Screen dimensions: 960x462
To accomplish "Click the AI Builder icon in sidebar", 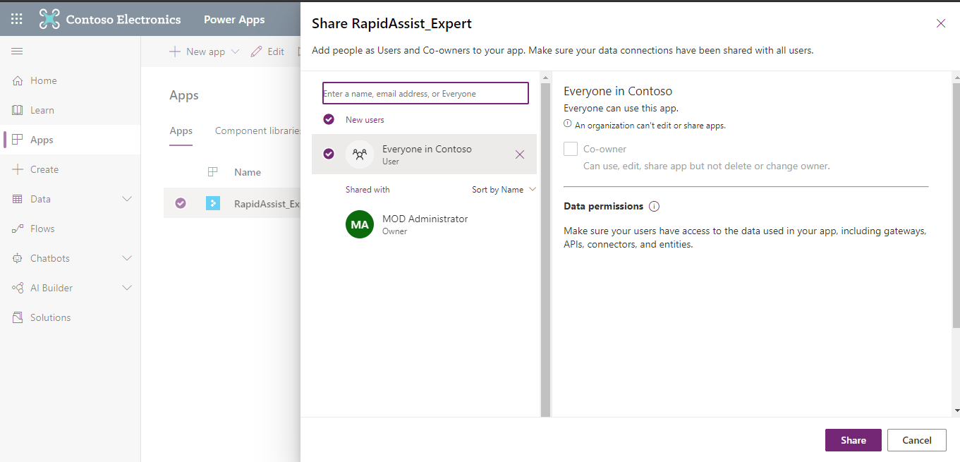I will point(18,288).
